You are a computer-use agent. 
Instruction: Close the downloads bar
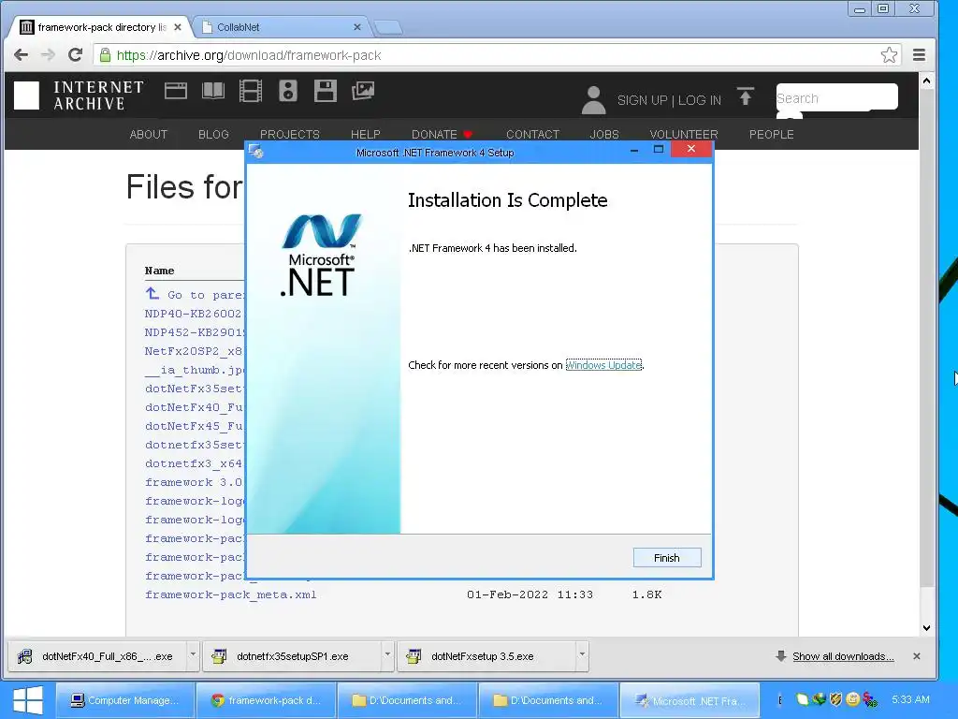click(x=917, y=656)
